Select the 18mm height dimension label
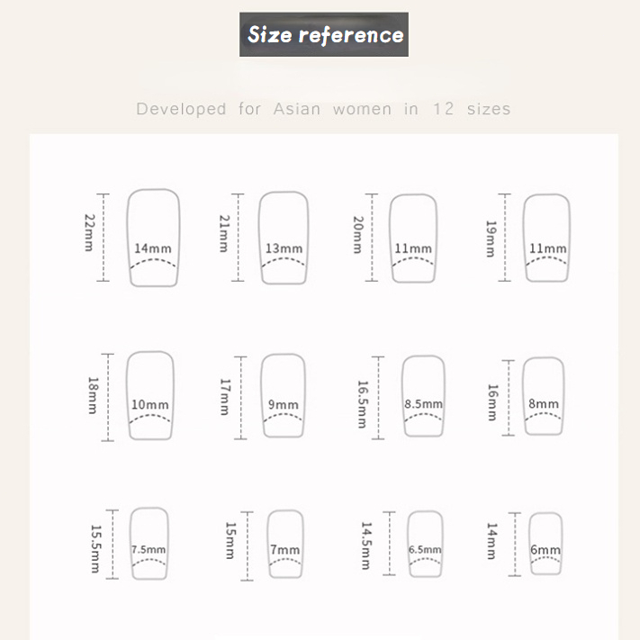The image size is (640, 640). tap(91, 396)
